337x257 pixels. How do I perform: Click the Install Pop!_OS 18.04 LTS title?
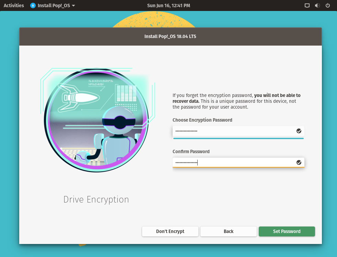(x=170, y=36)
